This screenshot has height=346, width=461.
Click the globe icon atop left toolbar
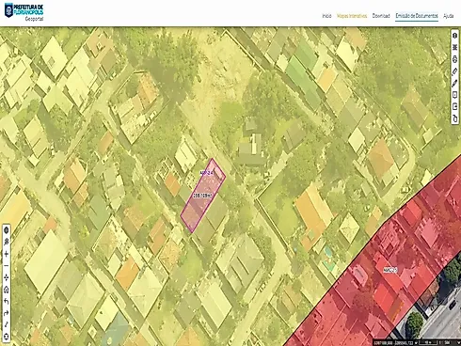[6, 230]
